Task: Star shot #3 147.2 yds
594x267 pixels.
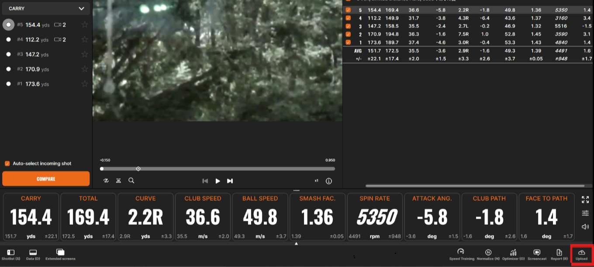Action: pos(85,54)
